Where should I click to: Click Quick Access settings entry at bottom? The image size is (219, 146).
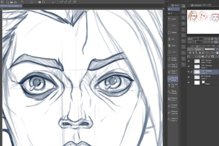[x=173, y=119]
